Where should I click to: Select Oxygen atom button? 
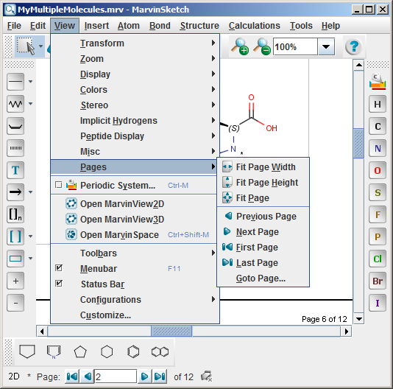[x=378, y=170]
